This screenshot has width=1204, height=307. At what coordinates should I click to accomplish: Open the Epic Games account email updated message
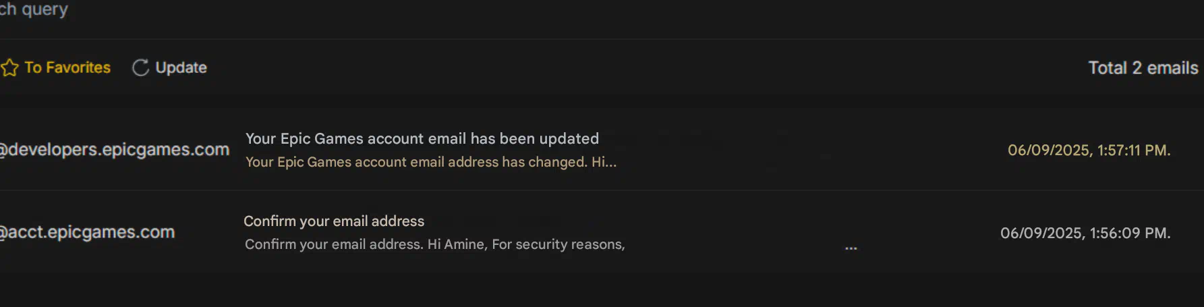point(602,150)
